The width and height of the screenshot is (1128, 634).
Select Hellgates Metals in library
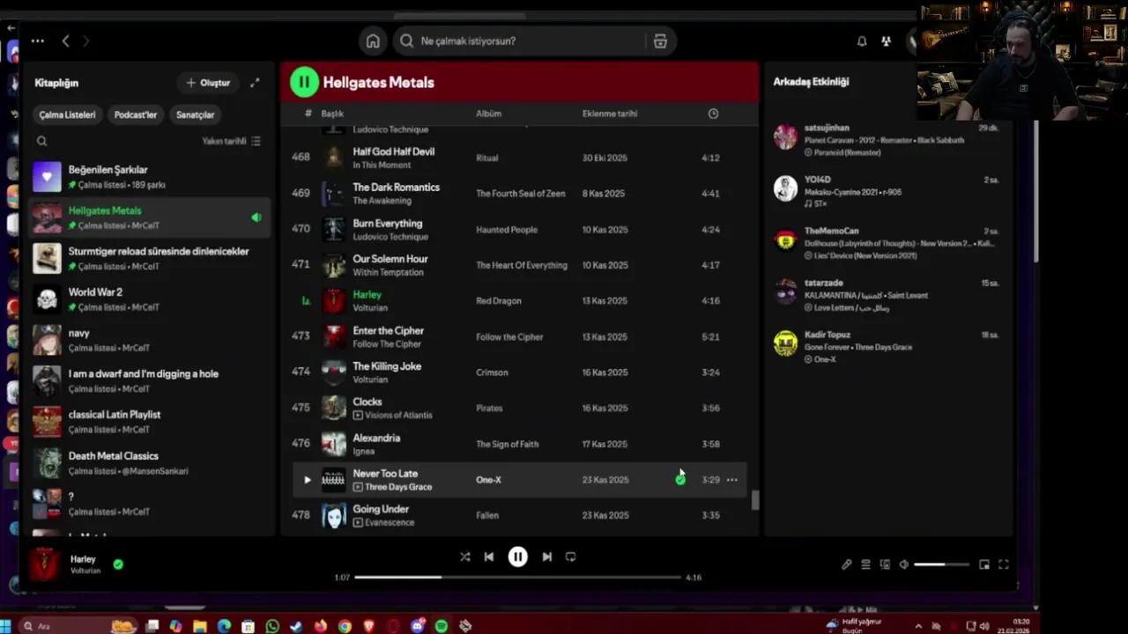point(150,217)
